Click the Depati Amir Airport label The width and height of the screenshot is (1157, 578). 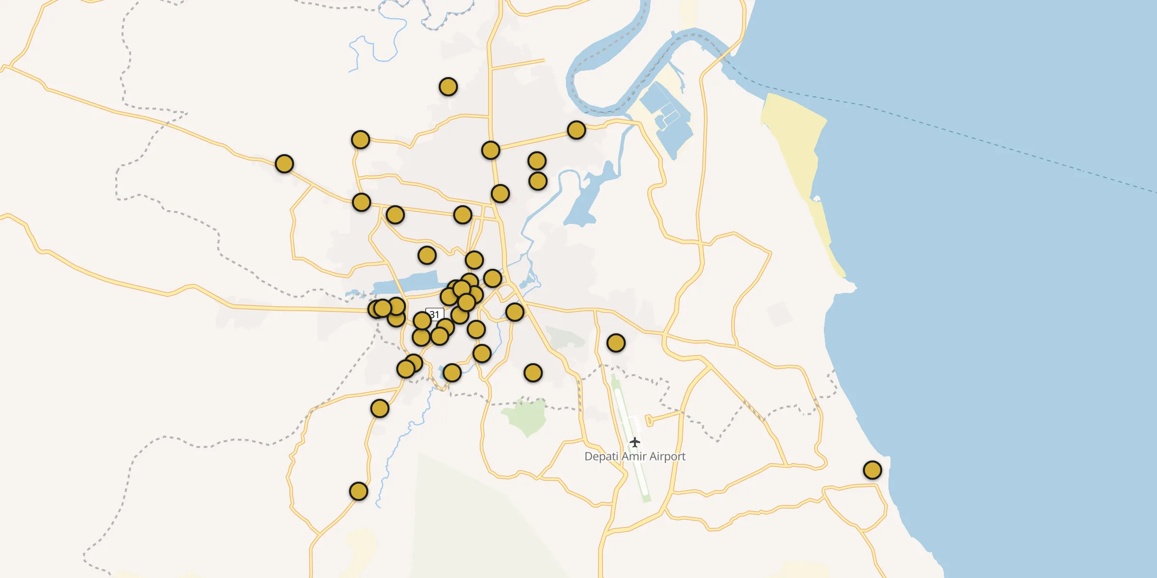[635, 456]
